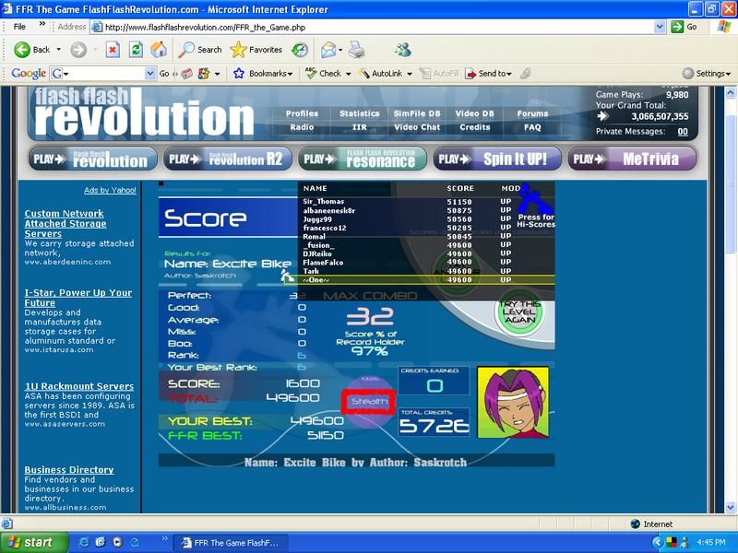
Task: Click the Messenger icon in the toolbar
Action: (x=403, y=50)
